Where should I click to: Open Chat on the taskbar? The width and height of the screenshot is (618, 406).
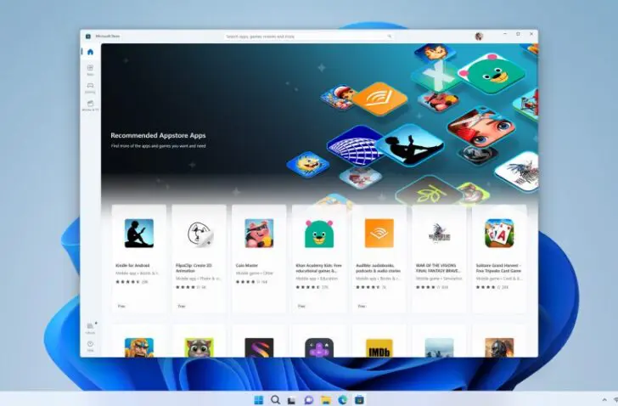pyautogui.click(x=309, y=400)
